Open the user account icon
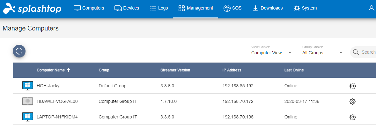The height and width of the screenshot is (134, 376). [372, 8]
